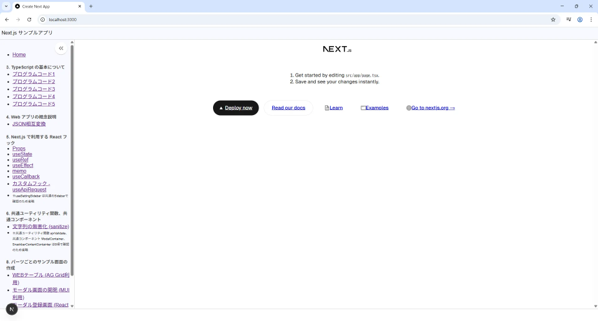The width and height of the screenshot is (598, 321).
Task: Open プログラムコード1 link
Action: point(34,74)
